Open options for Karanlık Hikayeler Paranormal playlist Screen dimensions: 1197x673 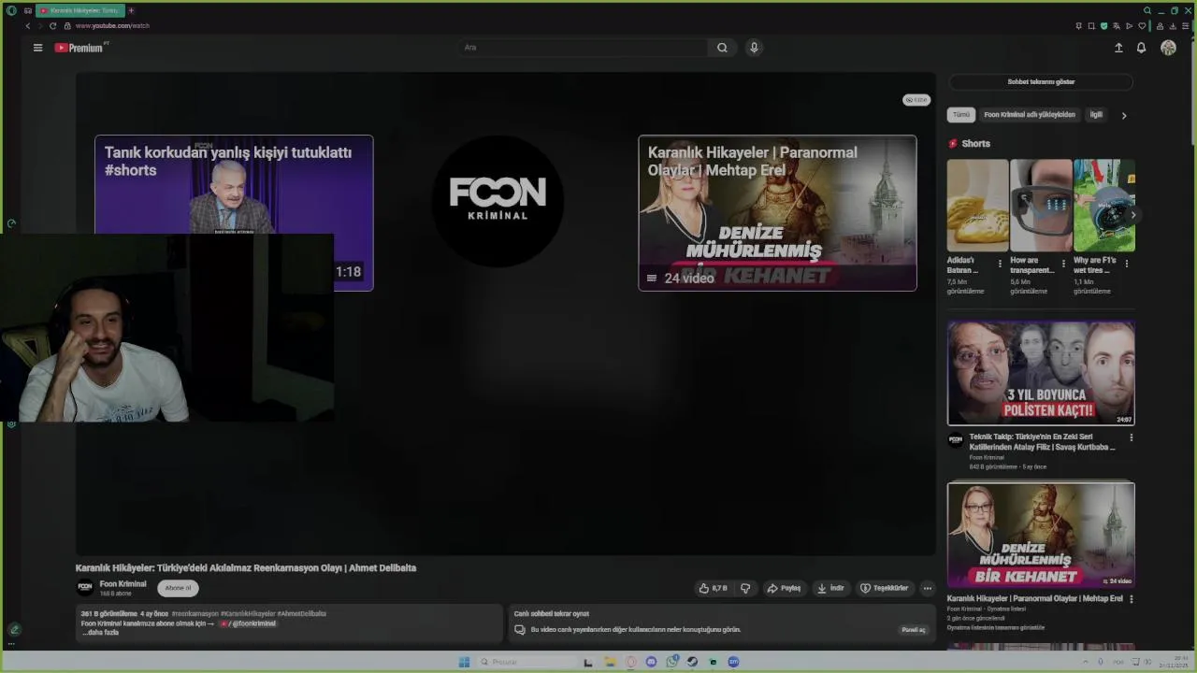1131,599
